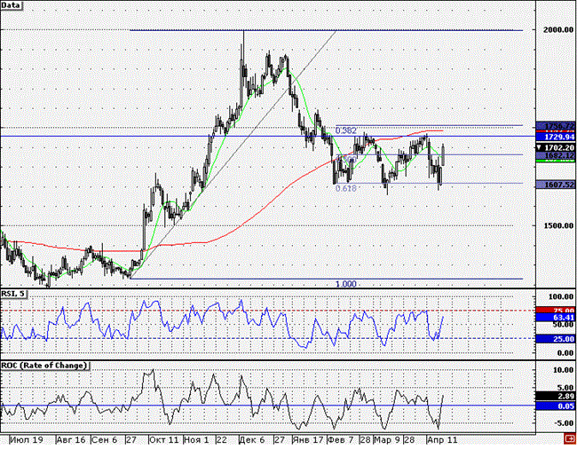Click the RSI 63.41 current value tag
This screenshot has width=577, height=449.
click(x=556, y=318)
